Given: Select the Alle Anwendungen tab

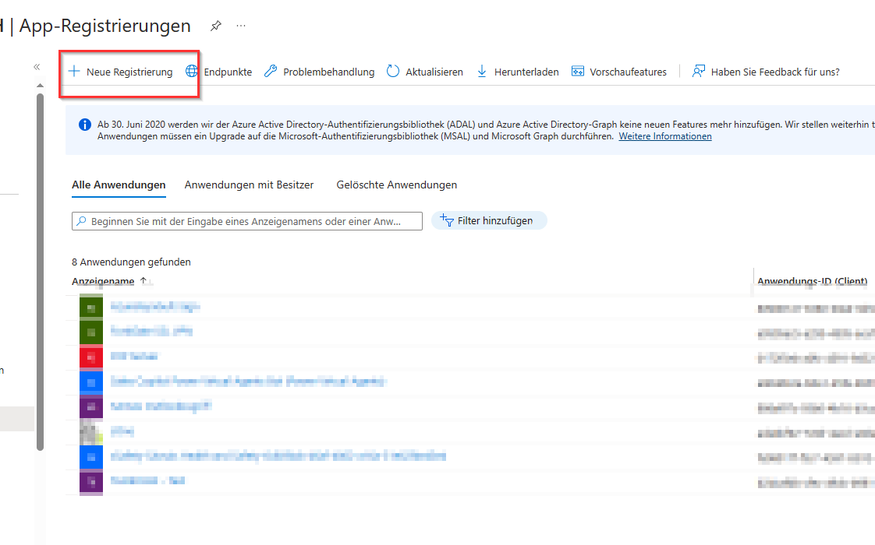Looking at the screenshot, I should point(119,185).
